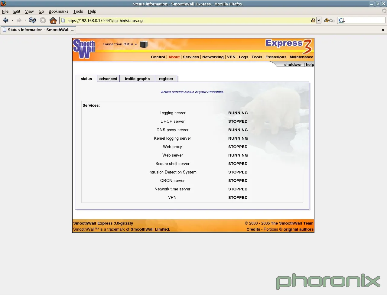Screen dimensions: 387x295
Task: Open the Google search engine selector
Action: [342, 20]
